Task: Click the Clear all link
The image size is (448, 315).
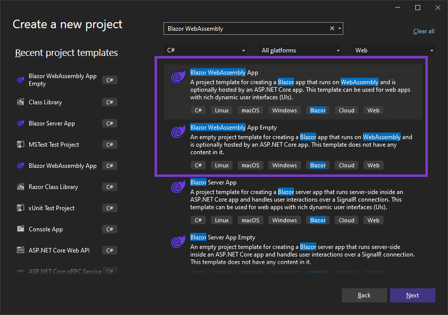Action: 424,31
